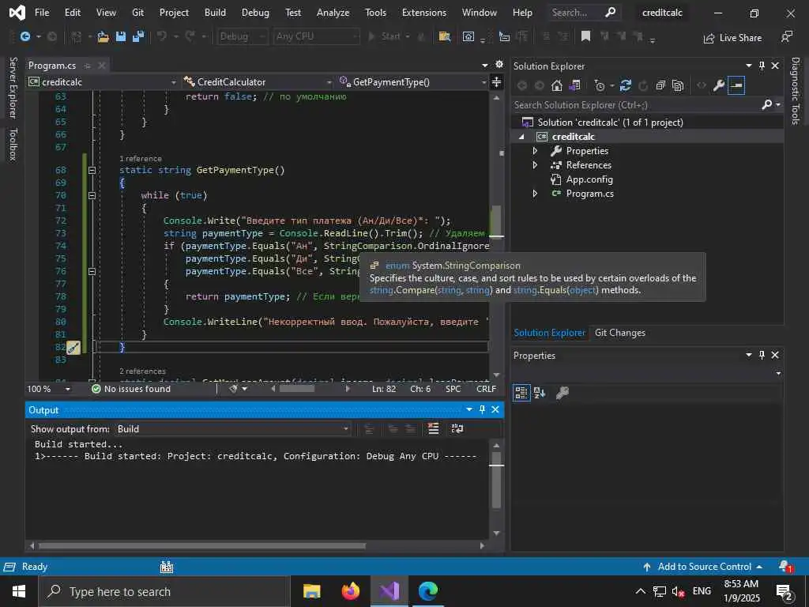The image size is (809, 607).
Task: Select the Program.cs editor tab
Action: (52, 66)
